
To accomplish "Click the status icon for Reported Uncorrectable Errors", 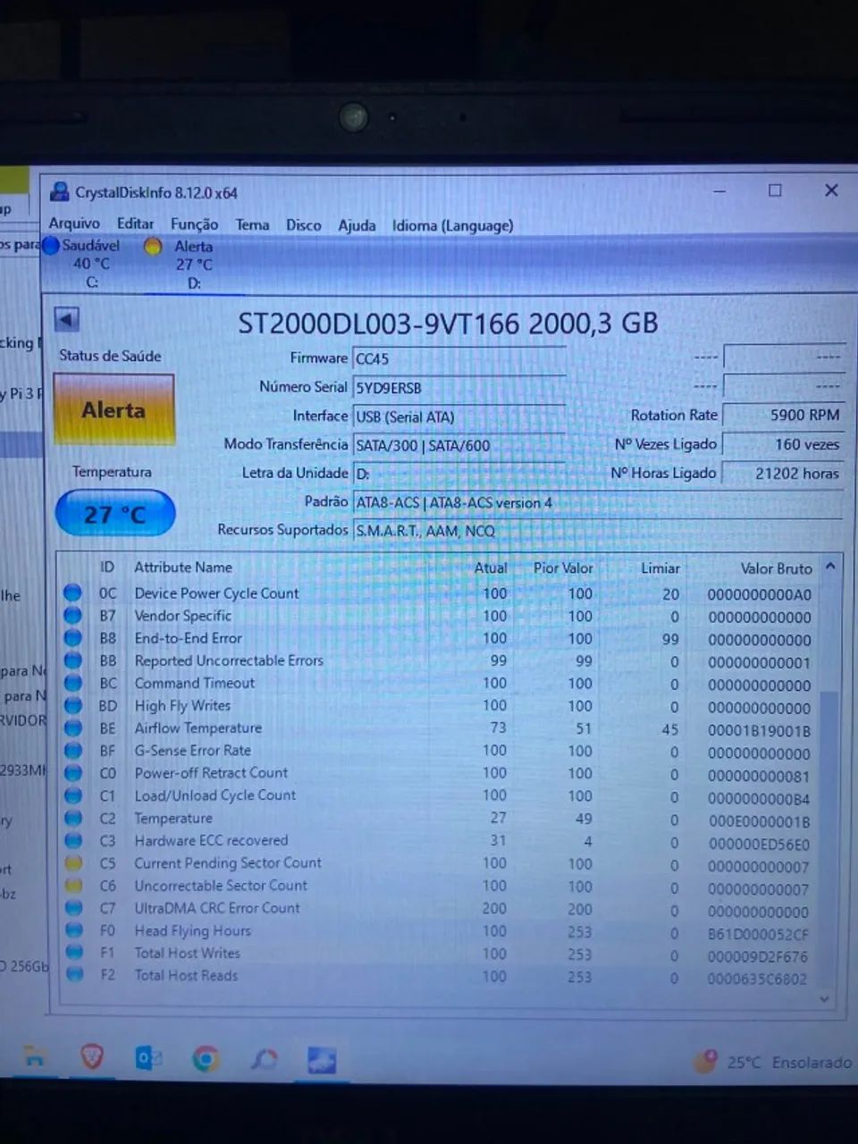I will coord(73,660).
